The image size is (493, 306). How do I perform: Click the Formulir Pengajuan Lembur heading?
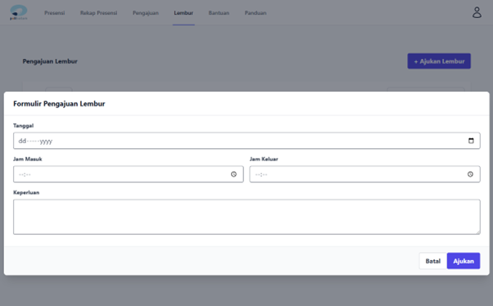point(59,104)
